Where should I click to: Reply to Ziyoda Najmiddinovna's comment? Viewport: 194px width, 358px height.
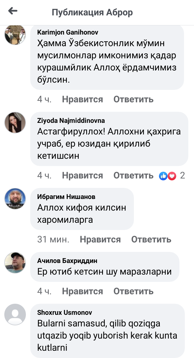pos(133,176)
